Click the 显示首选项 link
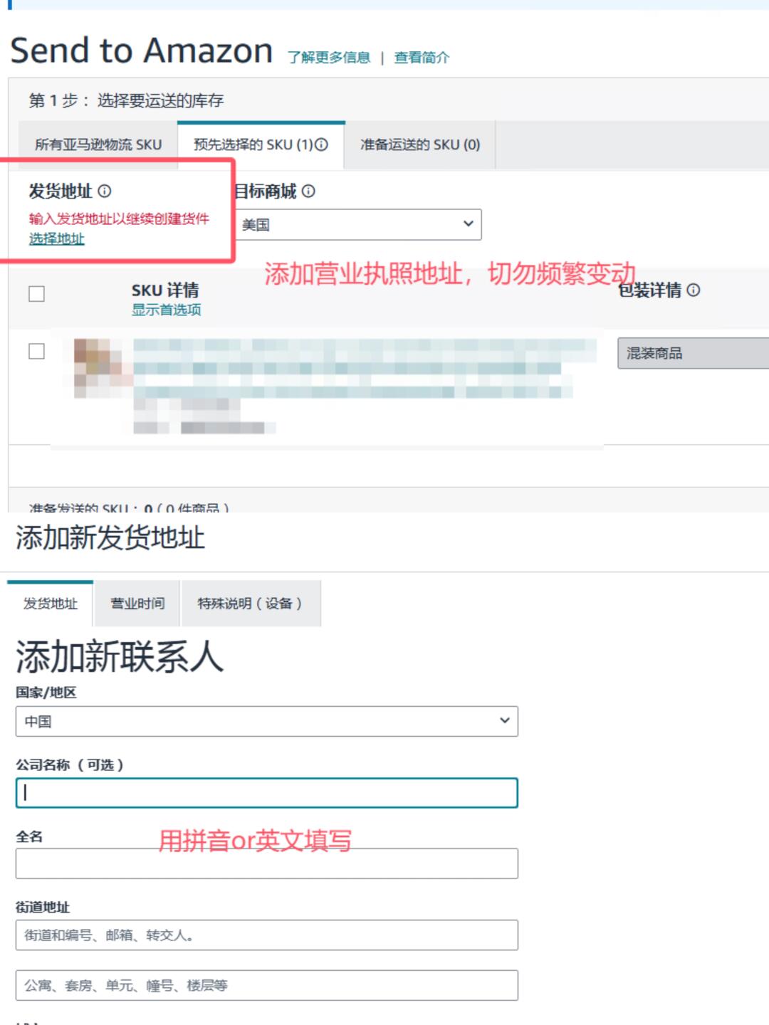Screen dimensions: 769x1025 coord(167,310)
